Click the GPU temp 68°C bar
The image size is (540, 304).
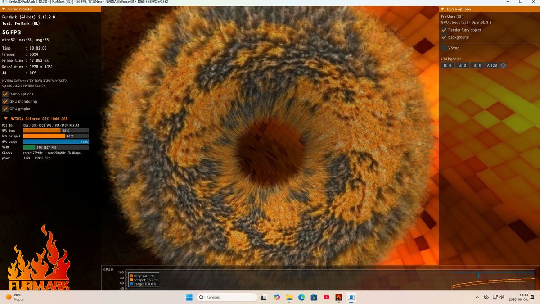click(x=56, y=131)
